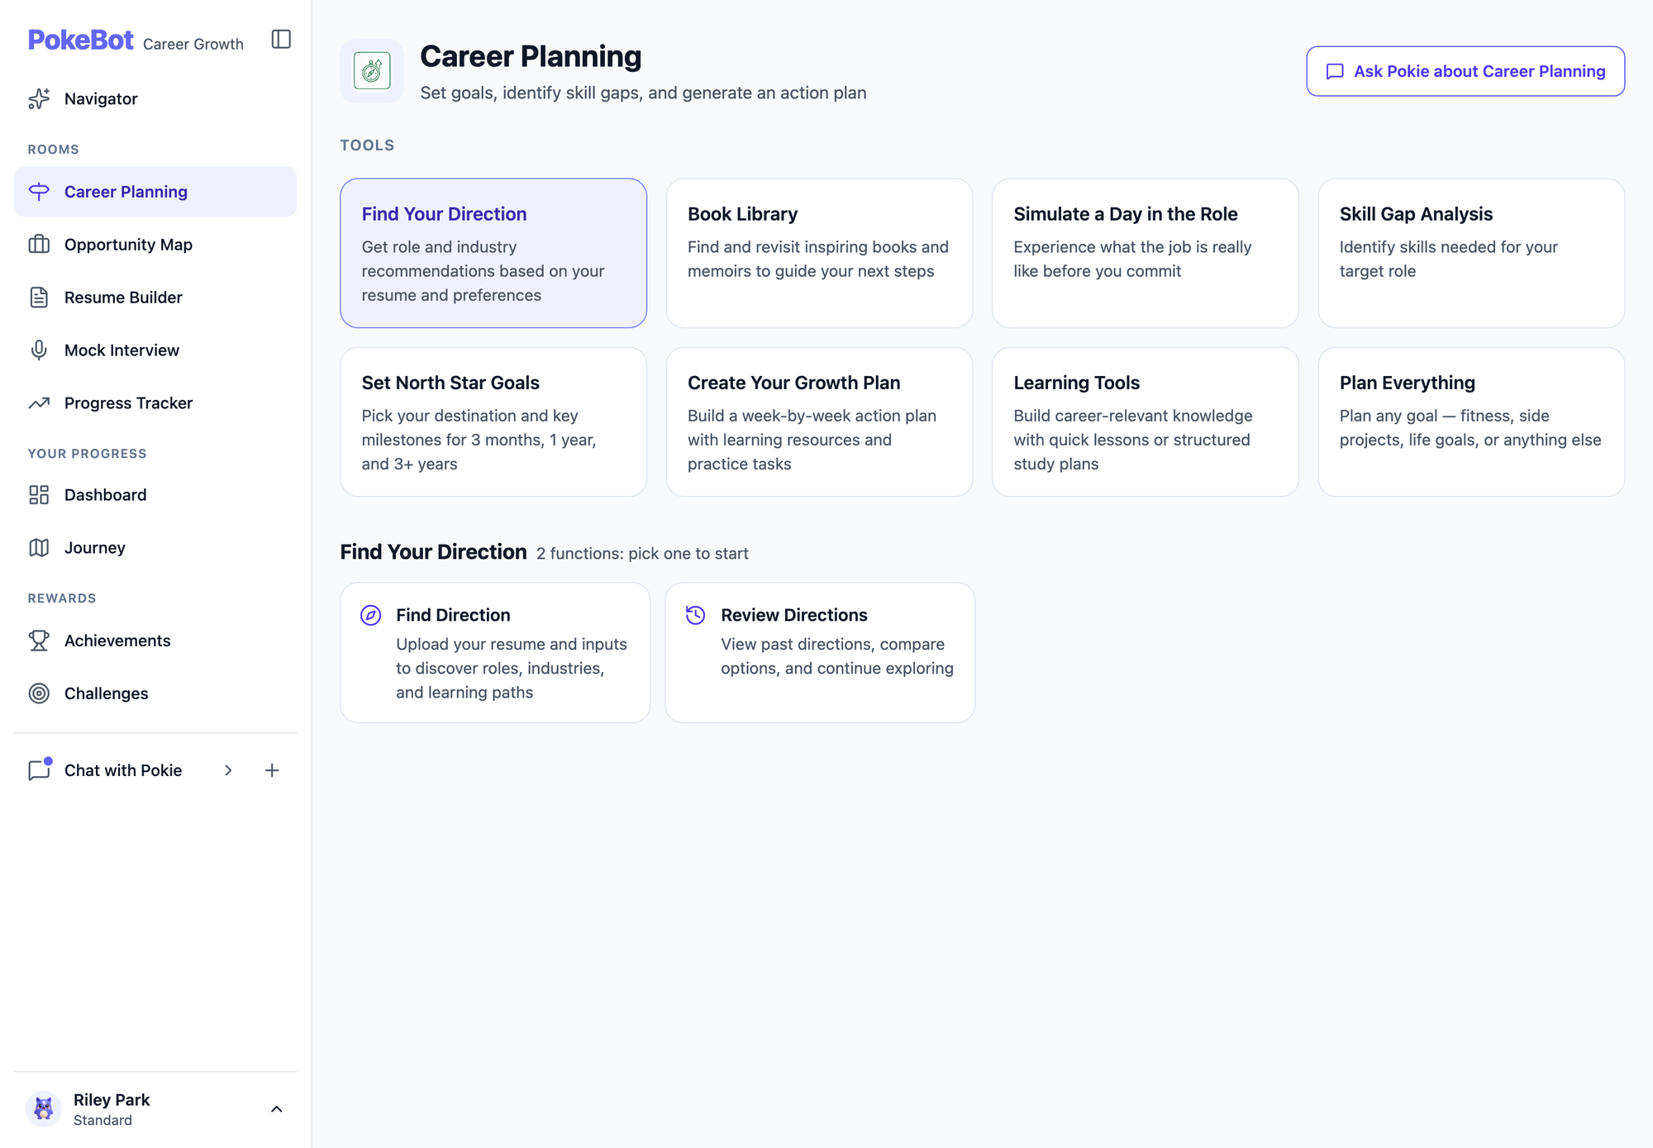Open the Mock Interview room
Viewport: 1653px width, 1148px height.
[x=155, y=350]
